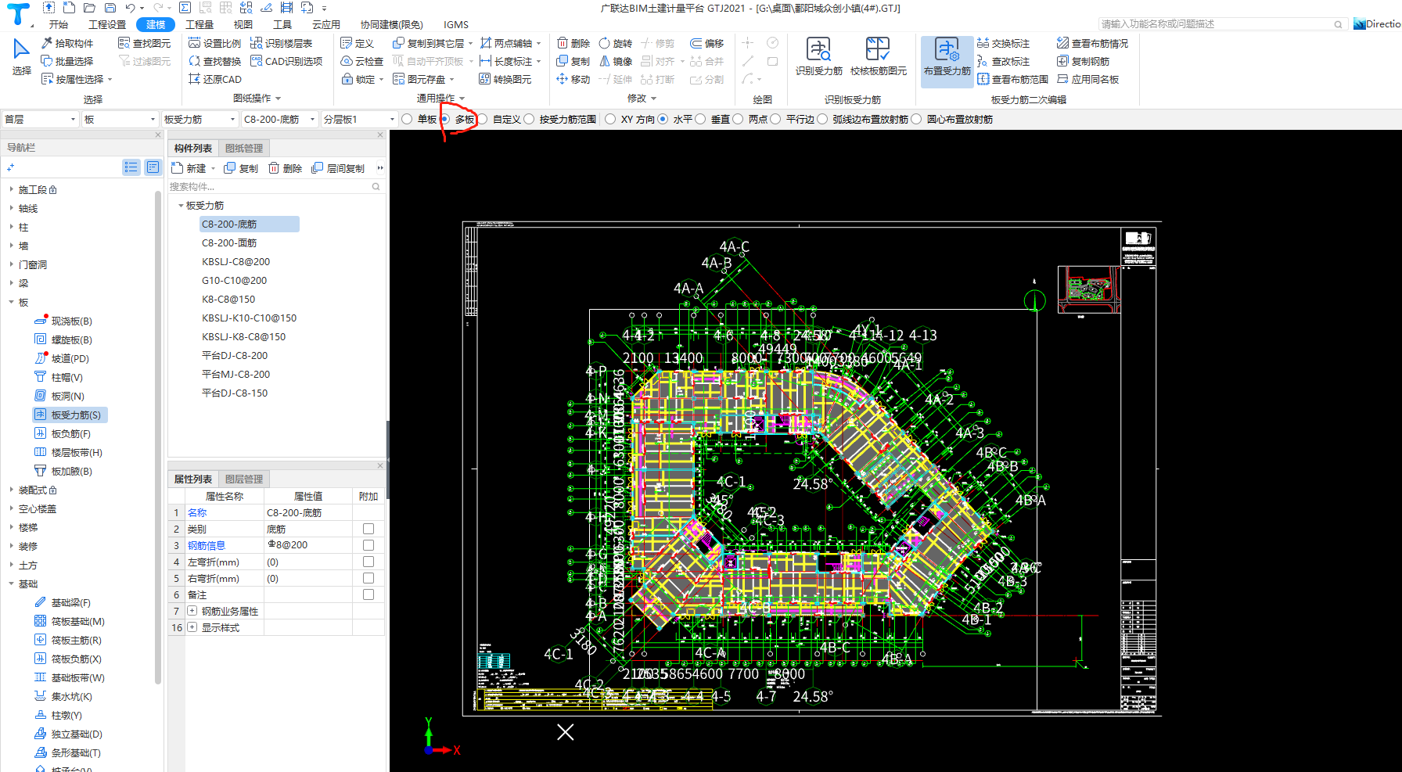Select XY 方向 radio option
Screen dimensions: 1402x772
pos(611,119)
